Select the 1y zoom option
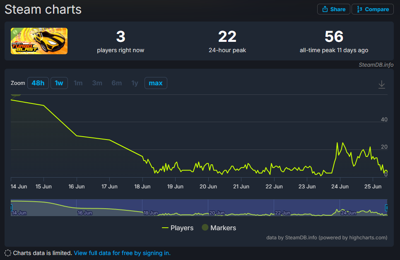This screenshot has width=400, height=260. [x=135, y=83]
